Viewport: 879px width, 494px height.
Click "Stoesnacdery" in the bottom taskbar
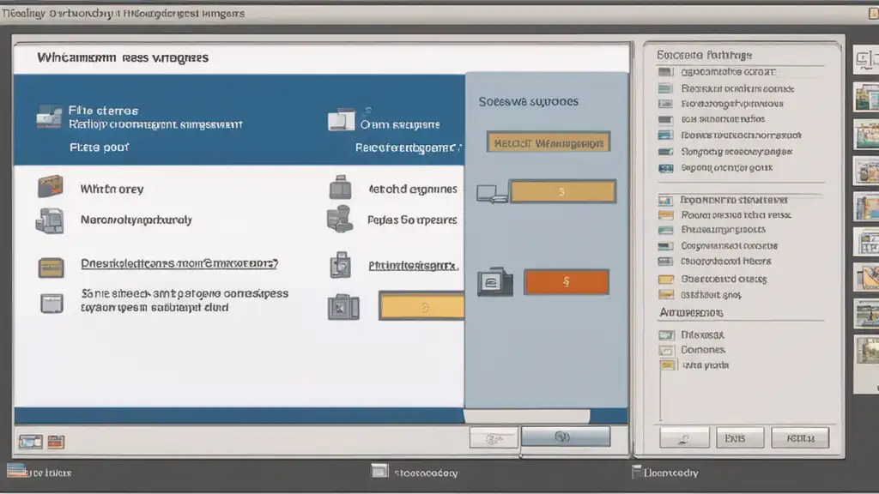[x=426, y=473]
